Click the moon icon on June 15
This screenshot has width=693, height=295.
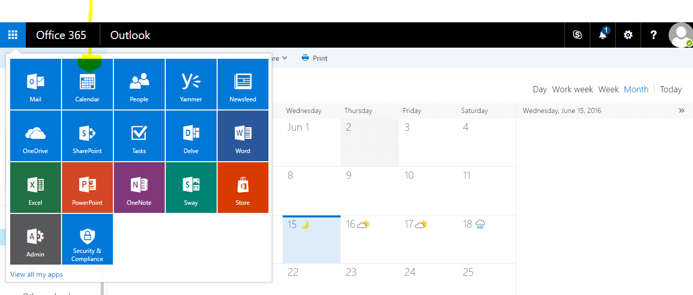(305, 225)
